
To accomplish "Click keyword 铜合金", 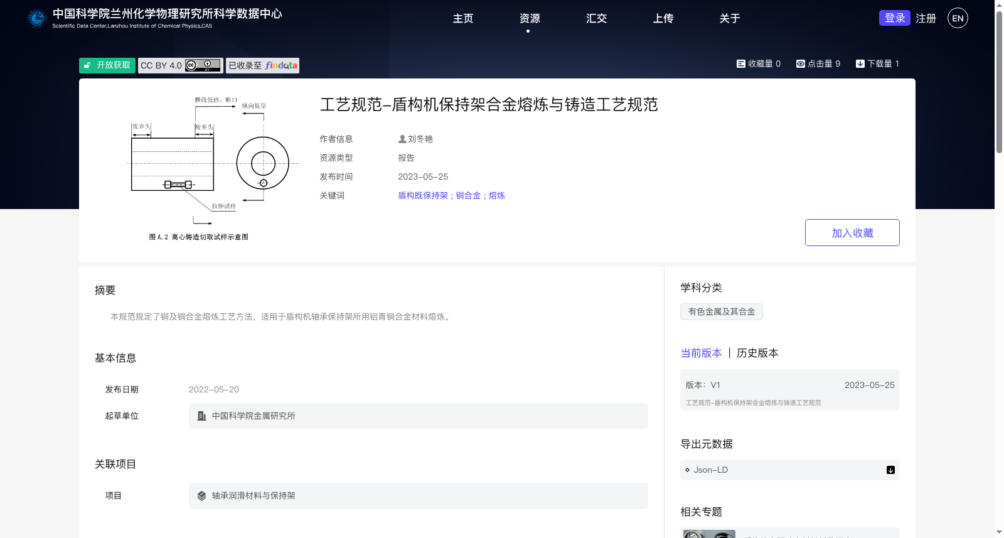I will click(x=468, y=195).
